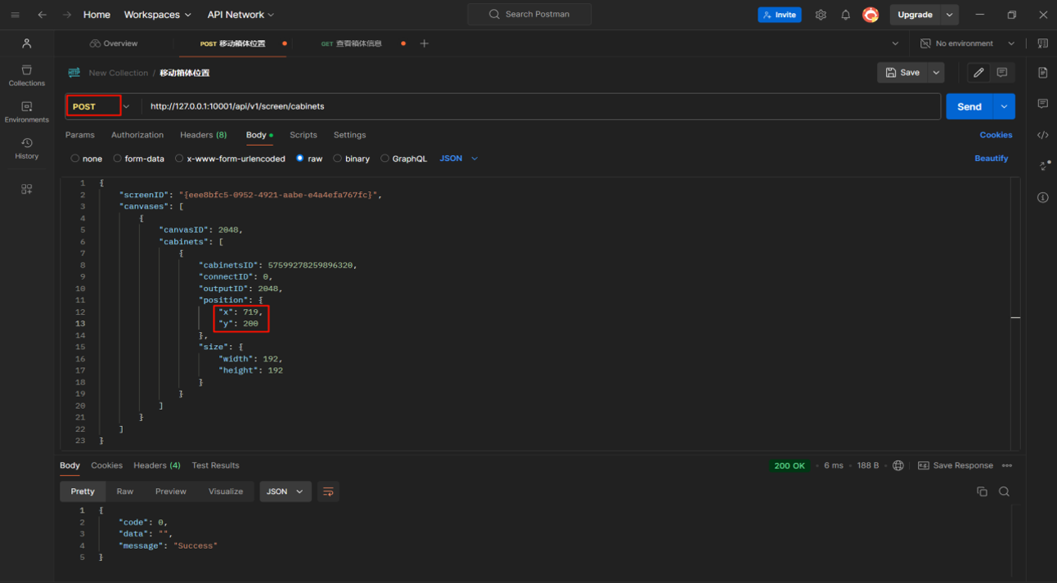Click the Beautify link
The height and width of the screenshot is (583, 1057).
click(991, 159)
